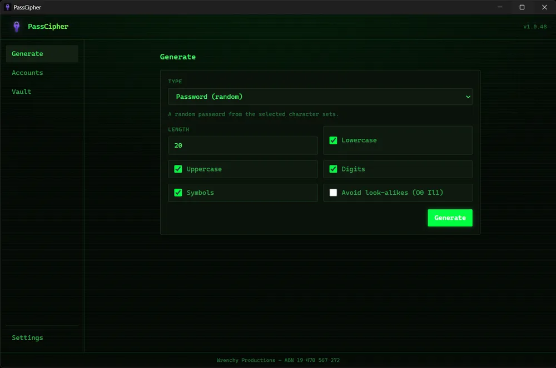Click the LENGTH field label

pos(178,129)
